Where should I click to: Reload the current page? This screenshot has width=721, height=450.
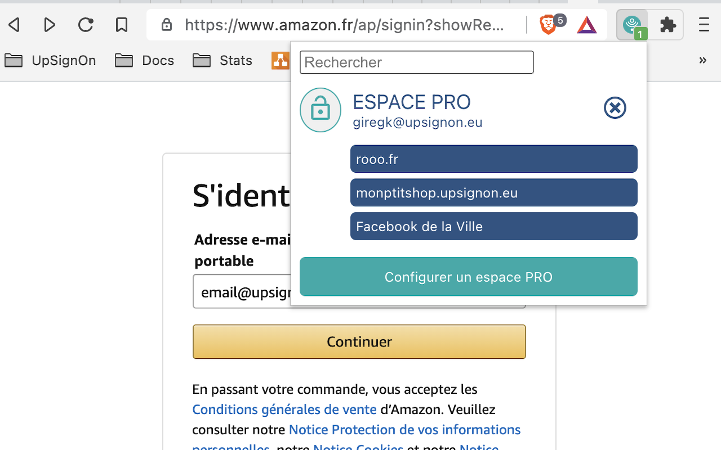86,25
